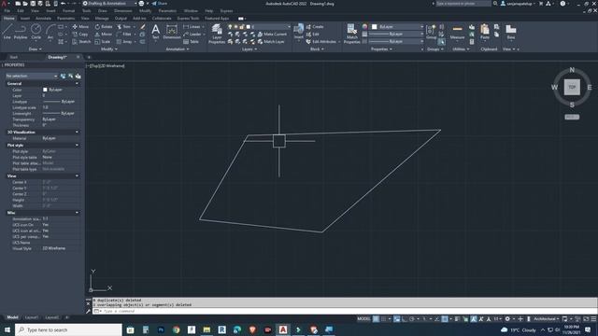Viewport: 598px width, 336px height.
Task: Toggle annotation visibility in status bar
Action: [474, 319]
